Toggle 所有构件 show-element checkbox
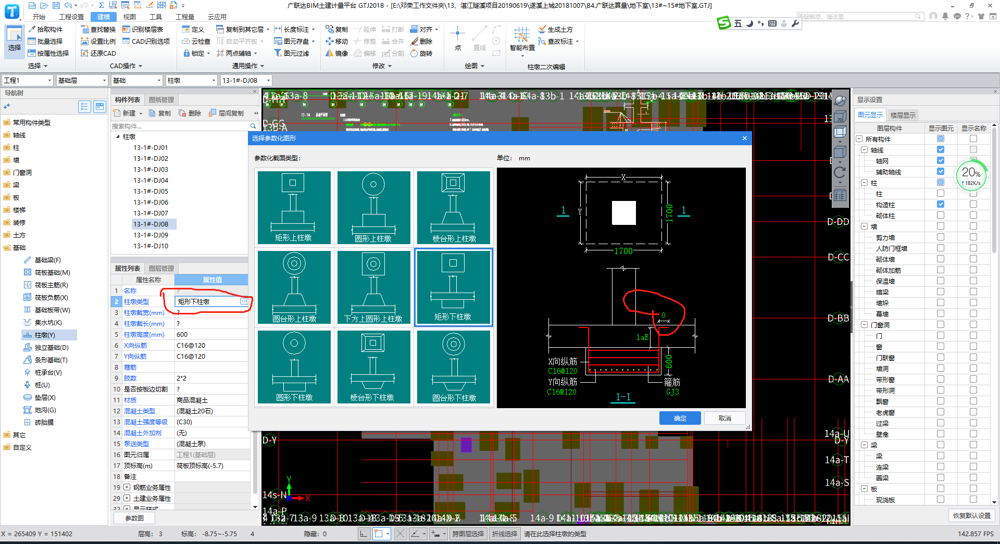Screen dimensions: 1000x544 click(941, 138)
